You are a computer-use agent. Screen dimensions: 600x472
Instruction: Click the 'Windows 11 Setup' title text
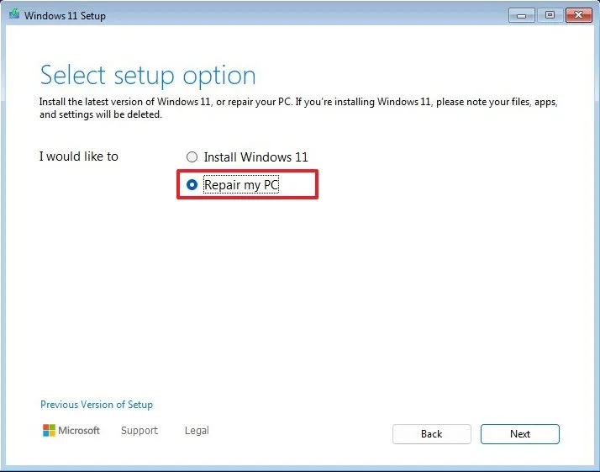pos(65,16)
